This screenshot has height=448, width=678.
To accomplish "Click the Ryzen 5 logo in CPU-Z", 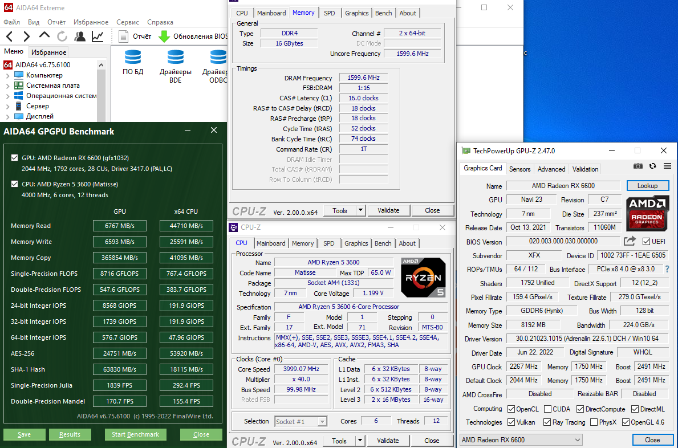I will pyautogui.click(x=423, y=278).
